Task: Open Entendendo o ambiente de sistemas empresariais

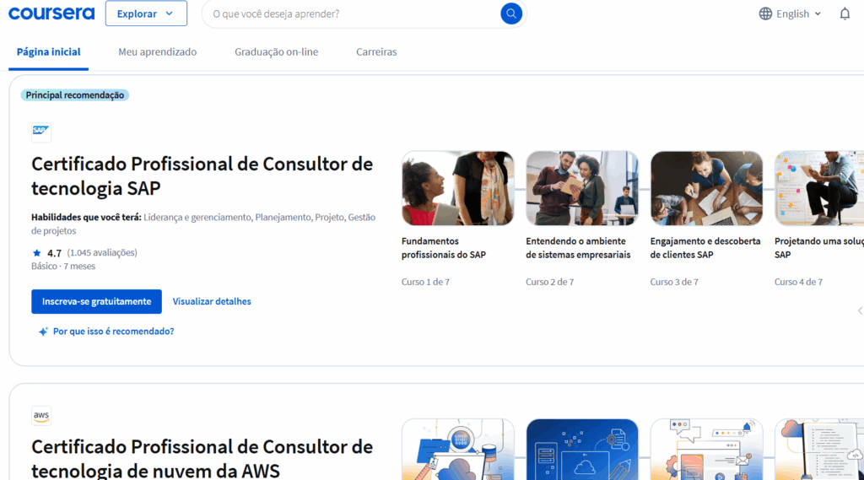Action: [578, 248]
